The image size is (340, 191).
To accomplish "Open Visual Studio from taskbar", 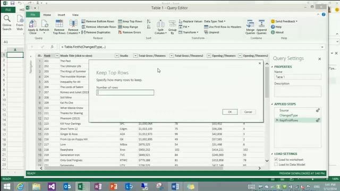I will [x=52, y=186].
